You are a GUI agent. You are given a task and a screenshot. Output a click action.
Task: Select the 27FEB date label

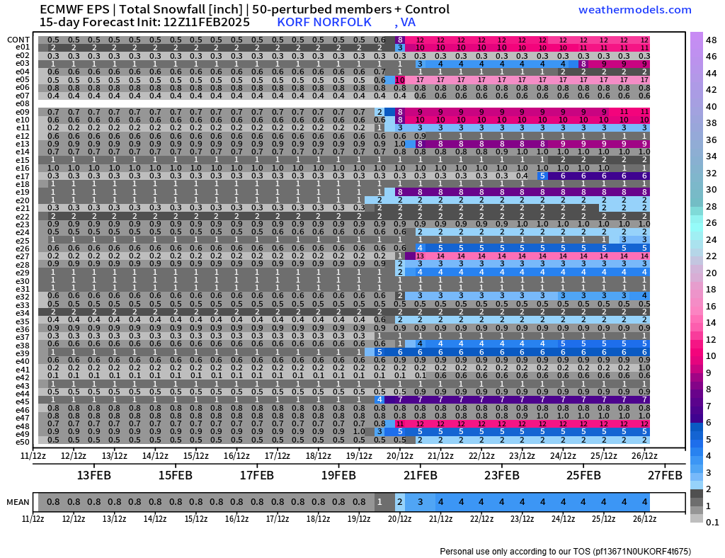665,475
